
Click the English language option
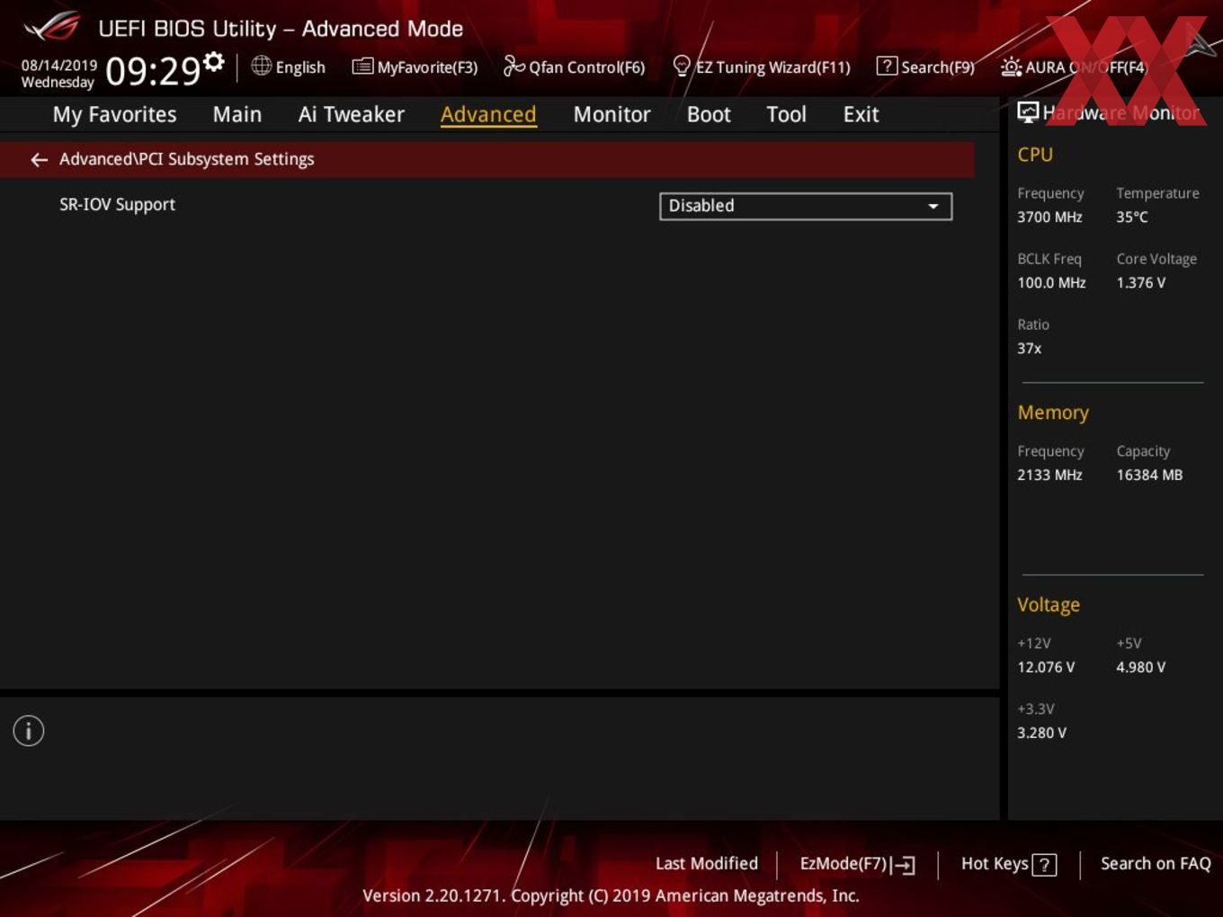coord(300,67)
